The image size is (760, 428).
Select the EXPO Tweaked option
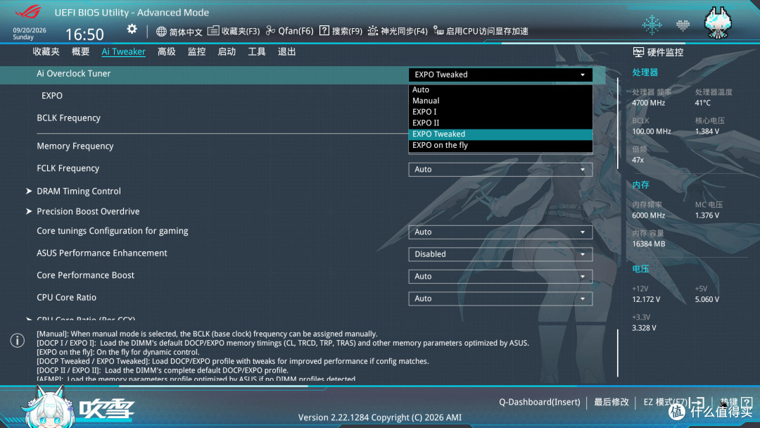pyautogui.click(x=500, y=134)
